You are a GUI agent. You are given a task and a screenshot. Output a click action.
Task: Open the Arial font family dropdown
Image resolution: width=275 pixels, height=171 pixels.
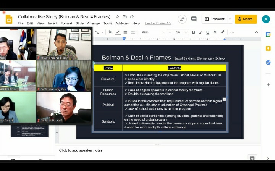[x=153, y=32]
